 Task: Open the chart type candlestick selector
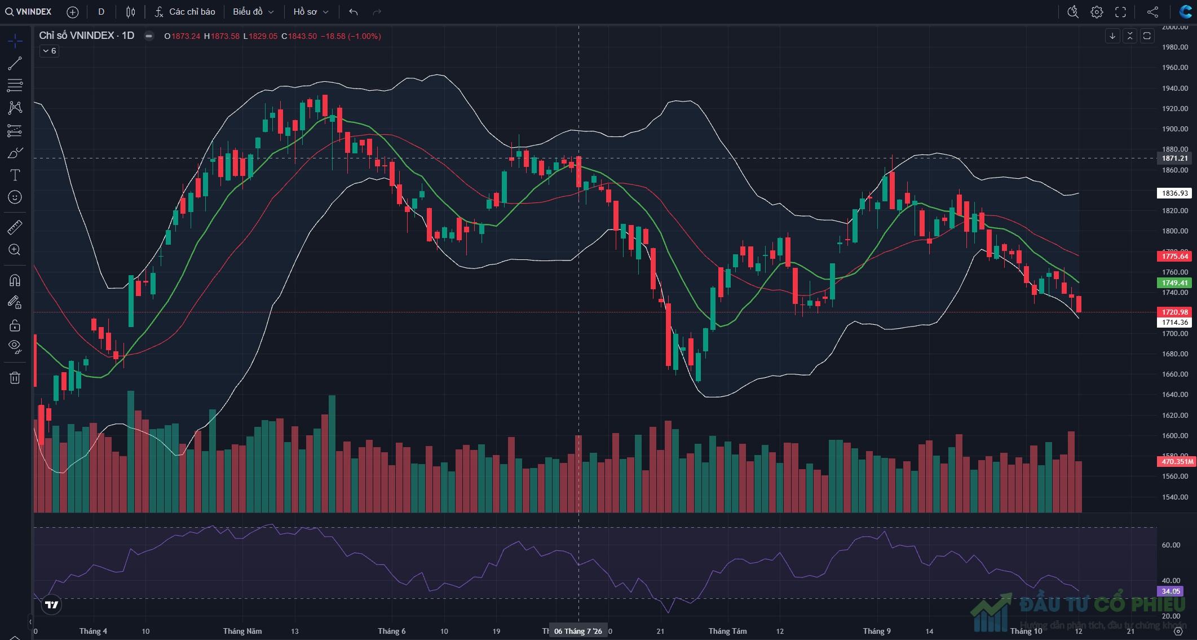(x=131, y=12)
